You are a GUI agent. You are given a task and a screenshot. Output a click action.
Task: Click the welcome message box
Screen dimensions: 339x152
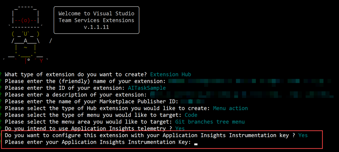click(96, 21)
